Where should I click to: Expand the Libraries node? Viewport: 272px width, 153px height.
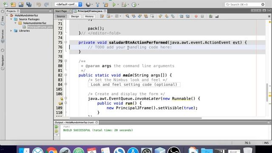[11, 31]
